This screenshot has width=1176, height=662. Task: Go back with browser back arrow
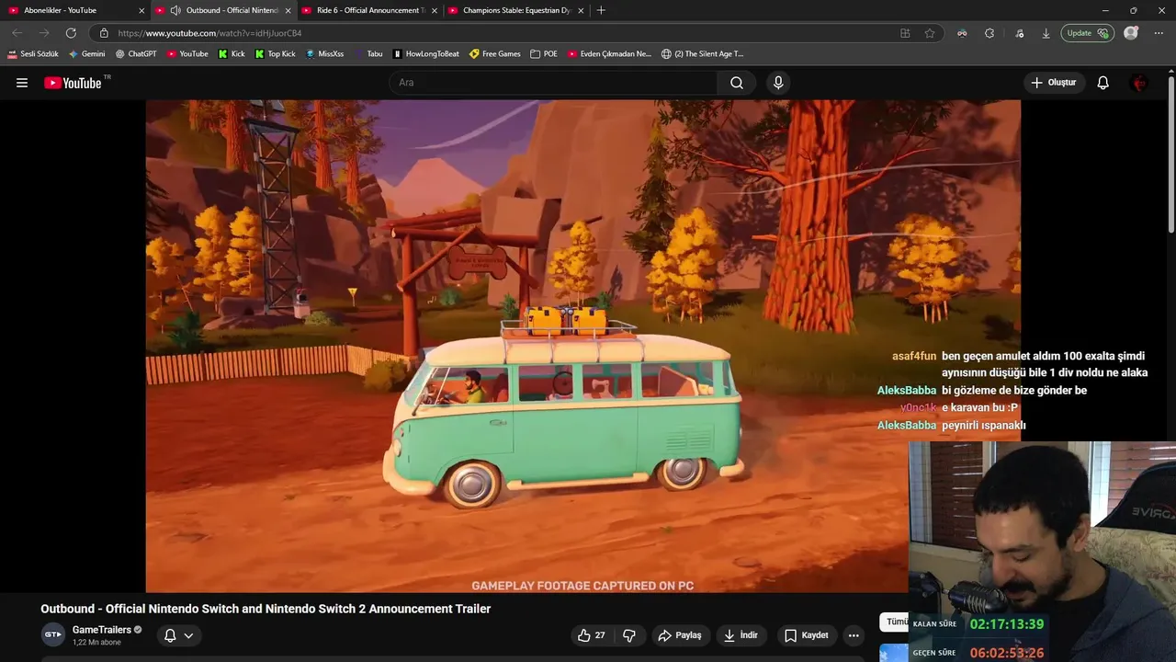[x=17, y=33]
